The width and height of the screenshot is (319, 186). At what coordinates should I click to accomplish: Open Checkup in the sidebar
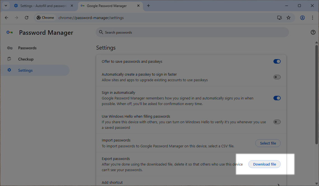coord(26,59)
